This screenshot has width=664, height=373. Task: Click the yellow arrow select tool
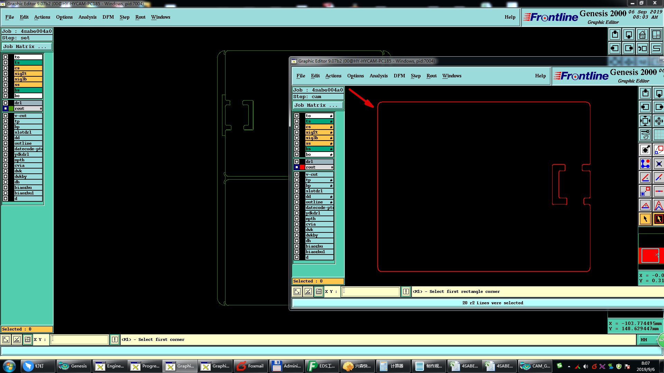[645, 219]
